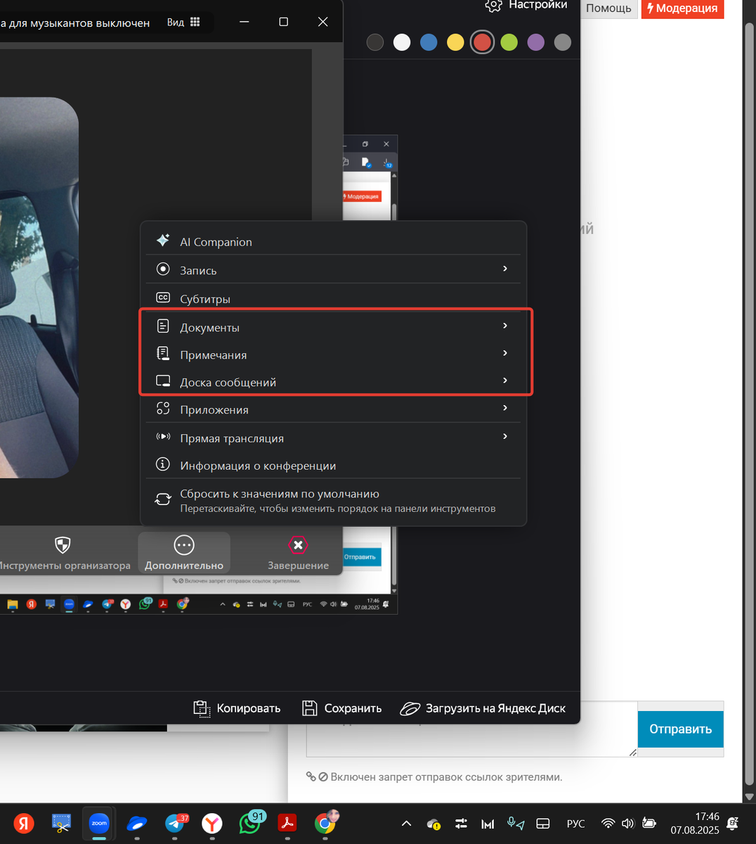Click the Завершение end-meeting icon

(298, 545)
